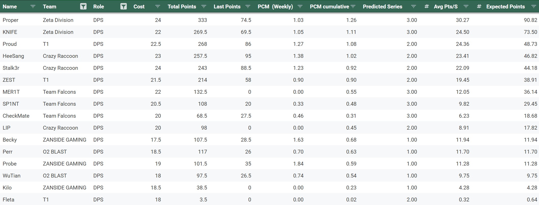The image size is (539, 205).
Task: Select Probe's PCM weekly value 1.84
Action: [298, 164]
